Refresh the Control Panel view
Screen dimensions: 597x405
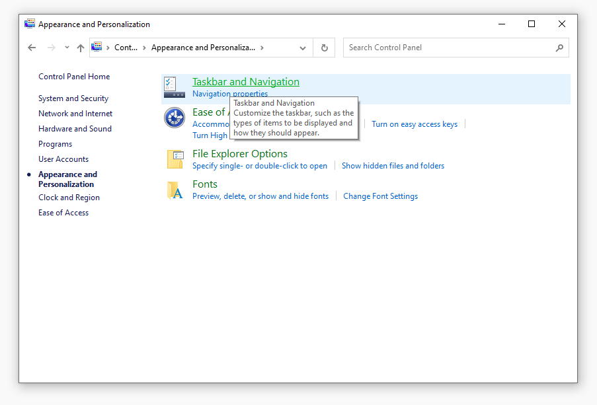[325, 48]
